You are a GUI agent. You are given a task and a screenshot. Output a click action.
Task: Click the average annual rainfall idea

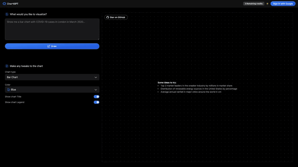tap(191, 92)
